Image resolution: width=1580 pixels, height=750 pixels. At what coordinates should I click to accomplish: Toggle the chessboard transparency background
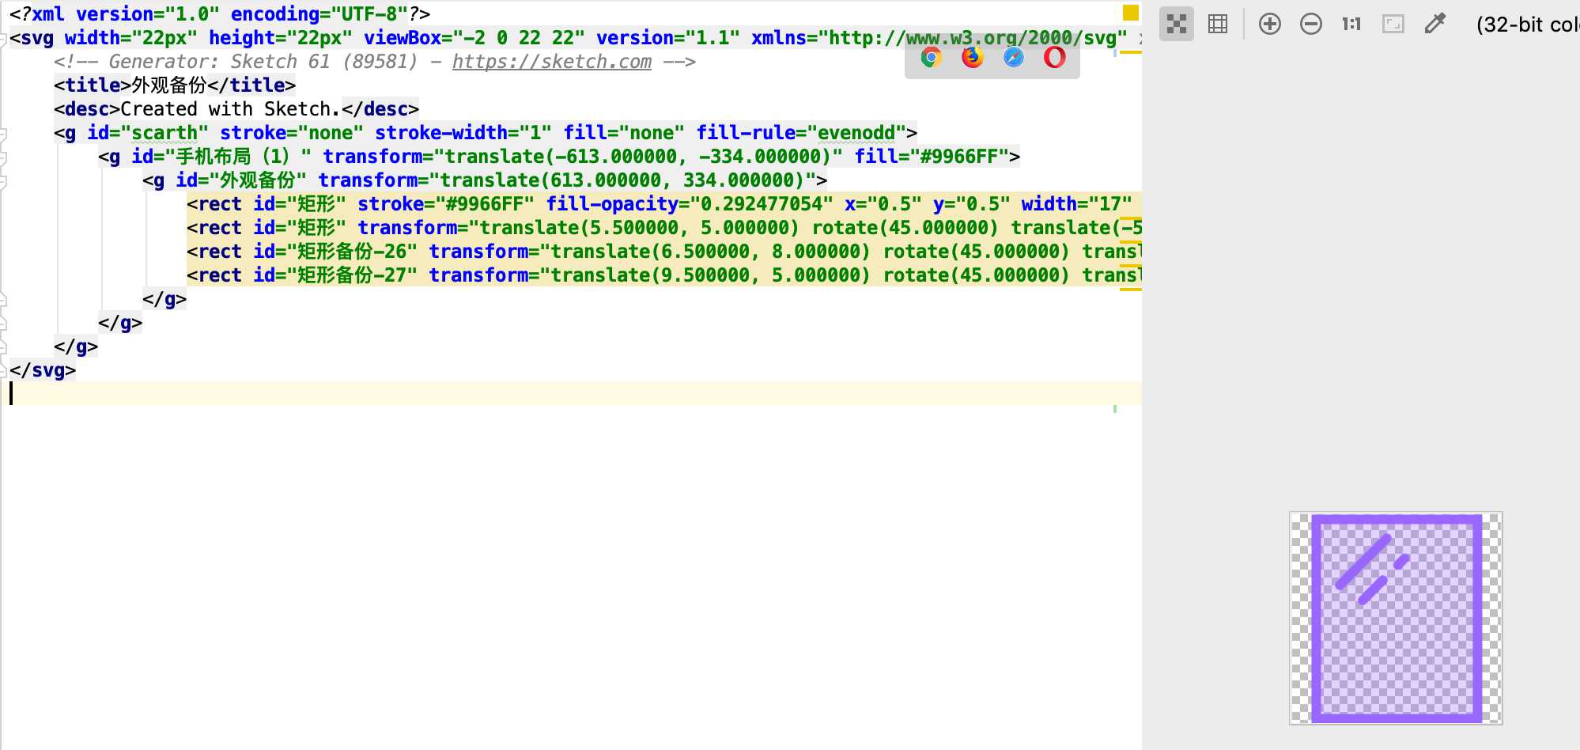click(x=1177, y=25)
